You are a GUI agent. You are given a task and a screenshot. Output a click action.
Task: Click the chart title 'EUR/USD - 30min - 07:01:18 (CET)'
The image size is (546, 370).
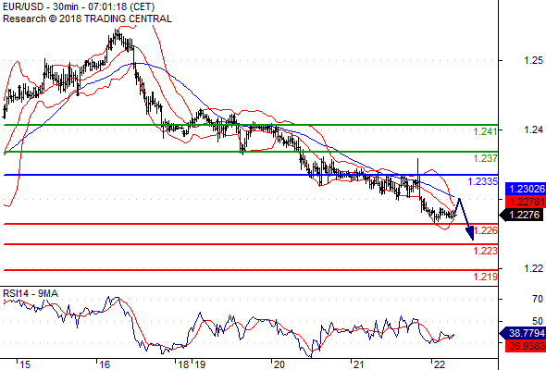tap(79, 6)
